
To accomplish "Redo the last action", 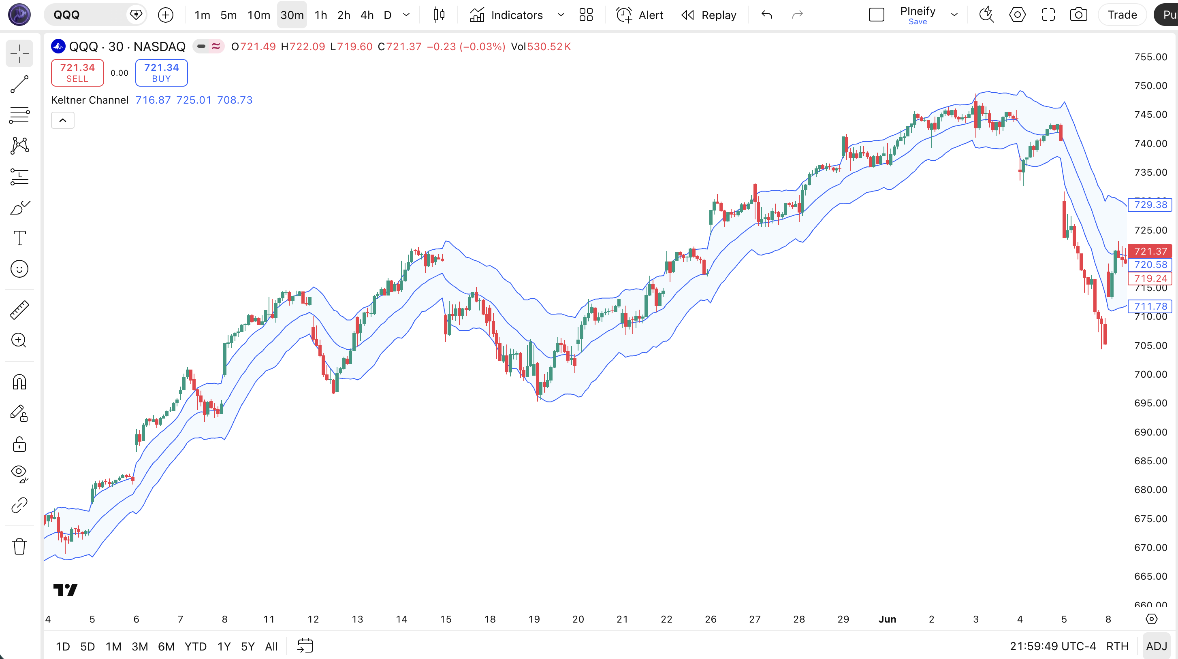I will pos(797,15).
